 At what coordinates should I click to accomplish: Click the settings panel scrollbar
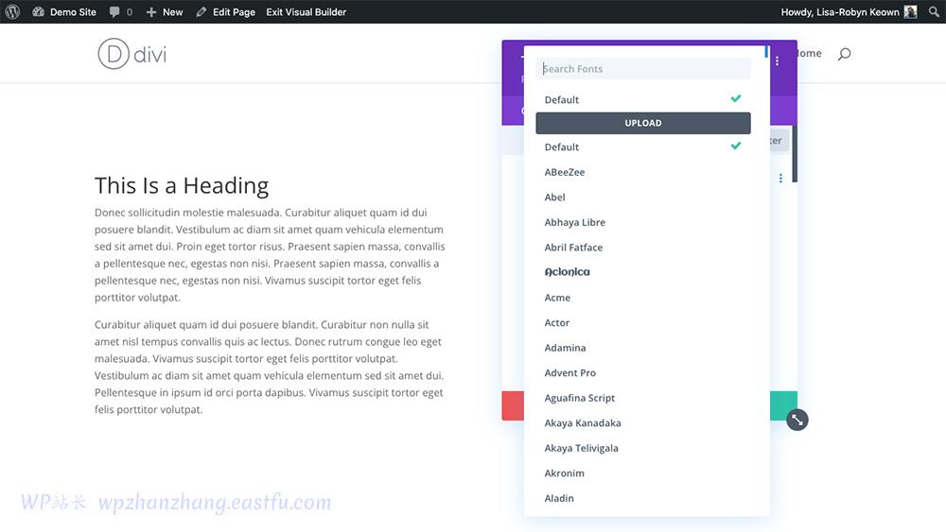[x=795, y=154]
